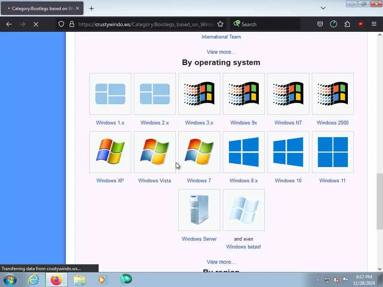The height and width of the screenshot is (287, 383).
Task: Click the scrollbar up arrow
Action: 380,35
